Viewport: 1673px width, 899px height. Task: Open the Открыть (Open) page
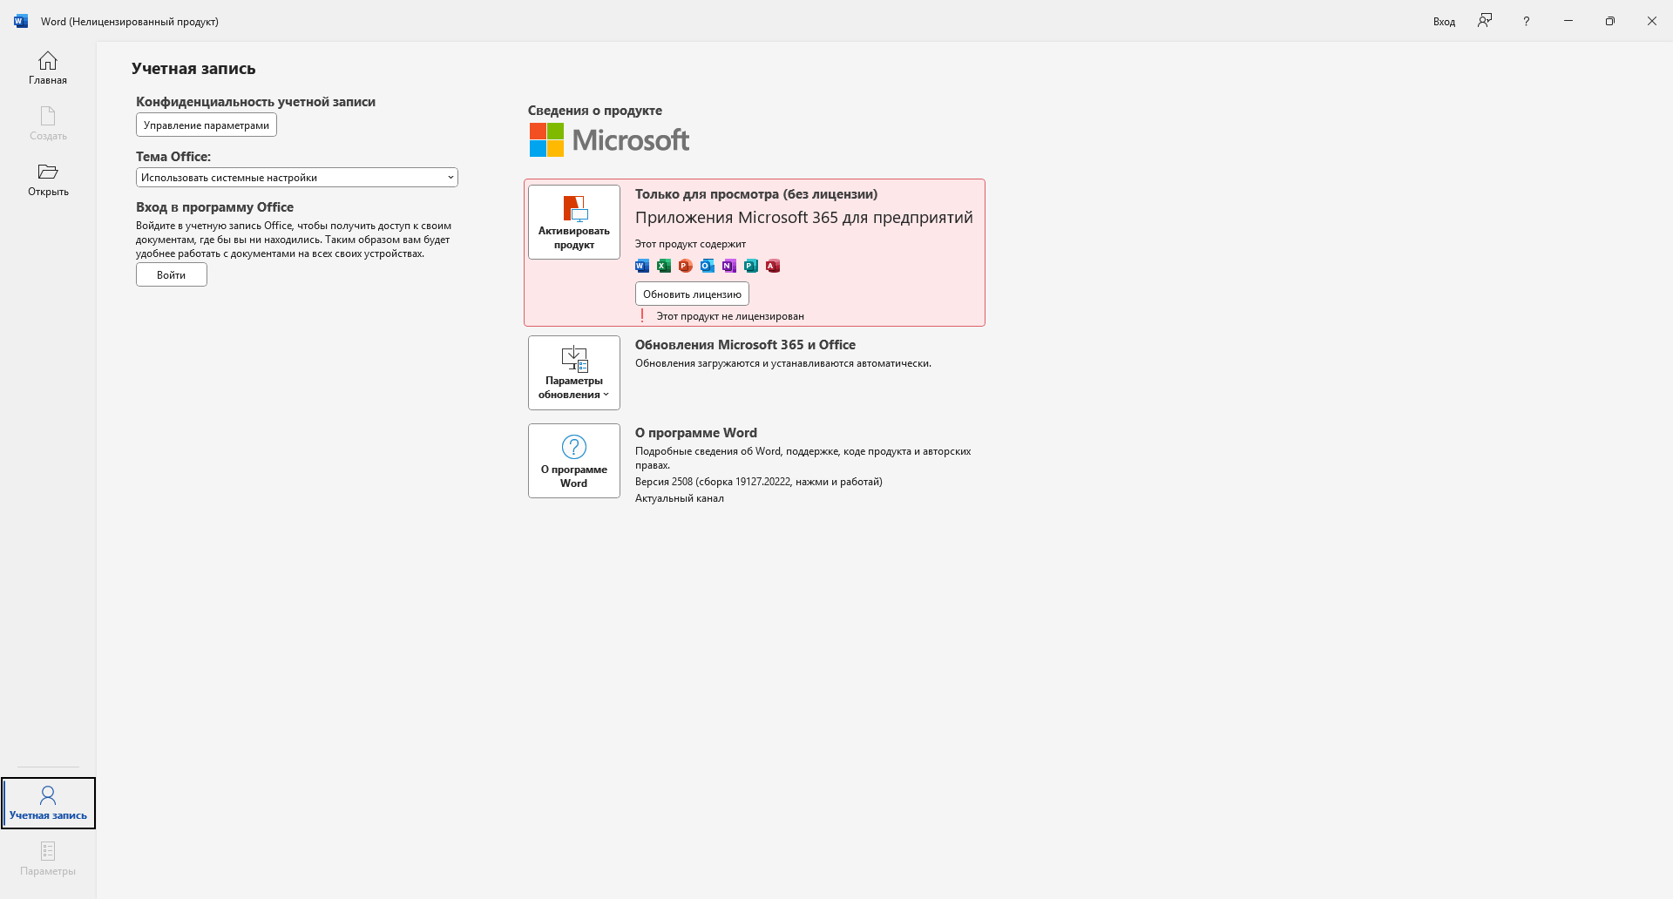[48, 180]
